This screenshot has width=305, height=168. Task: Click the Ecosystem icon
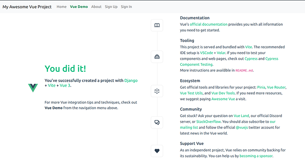pyautogui.click(x=157, y=91)
